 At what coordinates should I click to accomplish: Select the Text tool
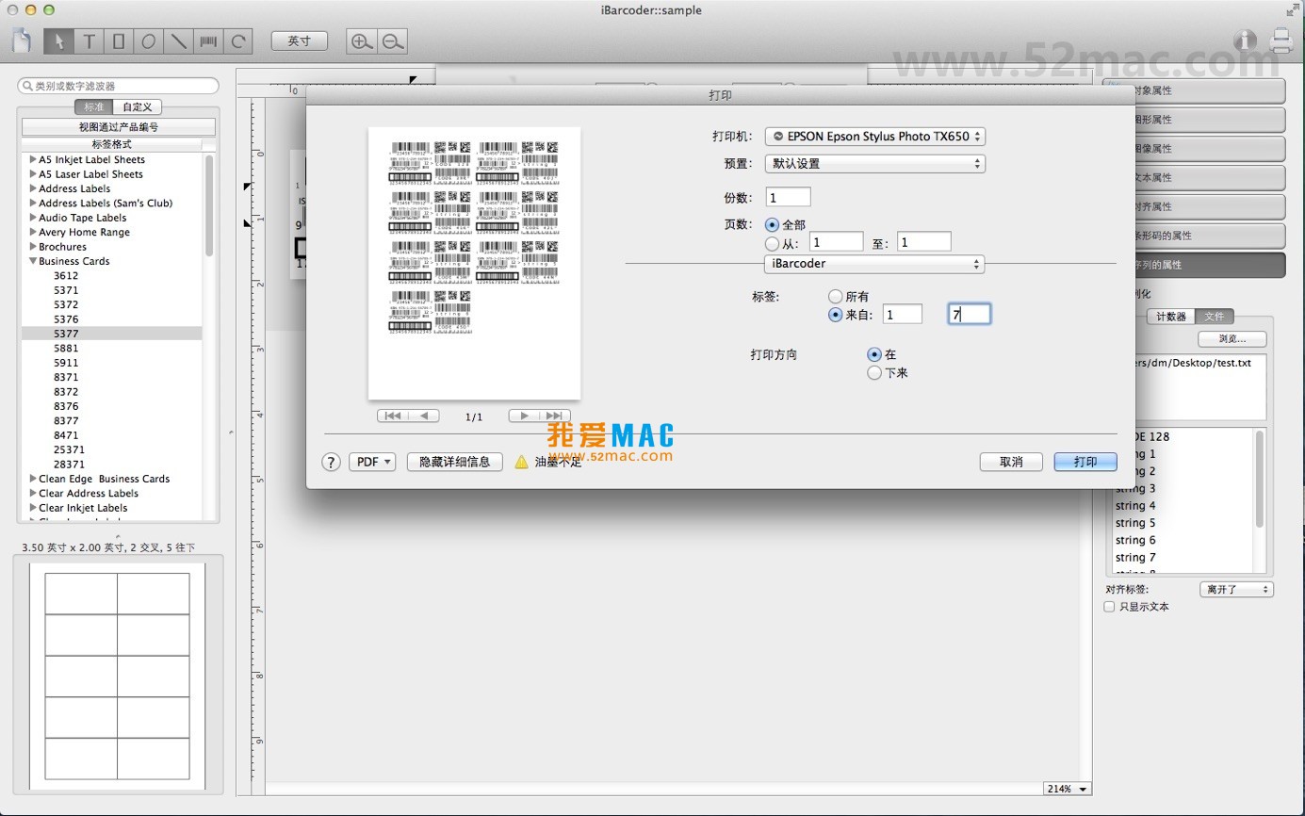(x=89, y=41)
